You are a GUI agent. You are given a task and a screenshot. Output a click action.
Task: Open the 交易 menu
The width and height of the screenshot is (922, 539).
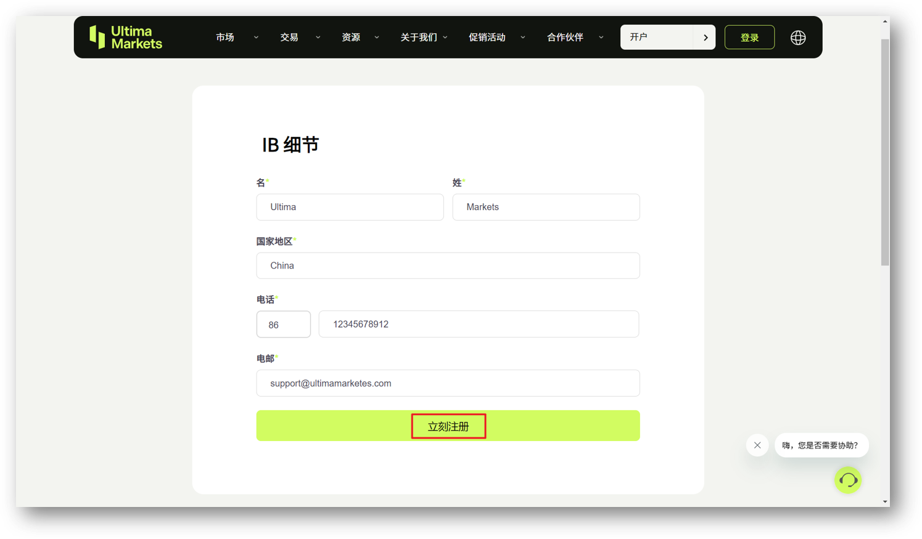(289, 38)
